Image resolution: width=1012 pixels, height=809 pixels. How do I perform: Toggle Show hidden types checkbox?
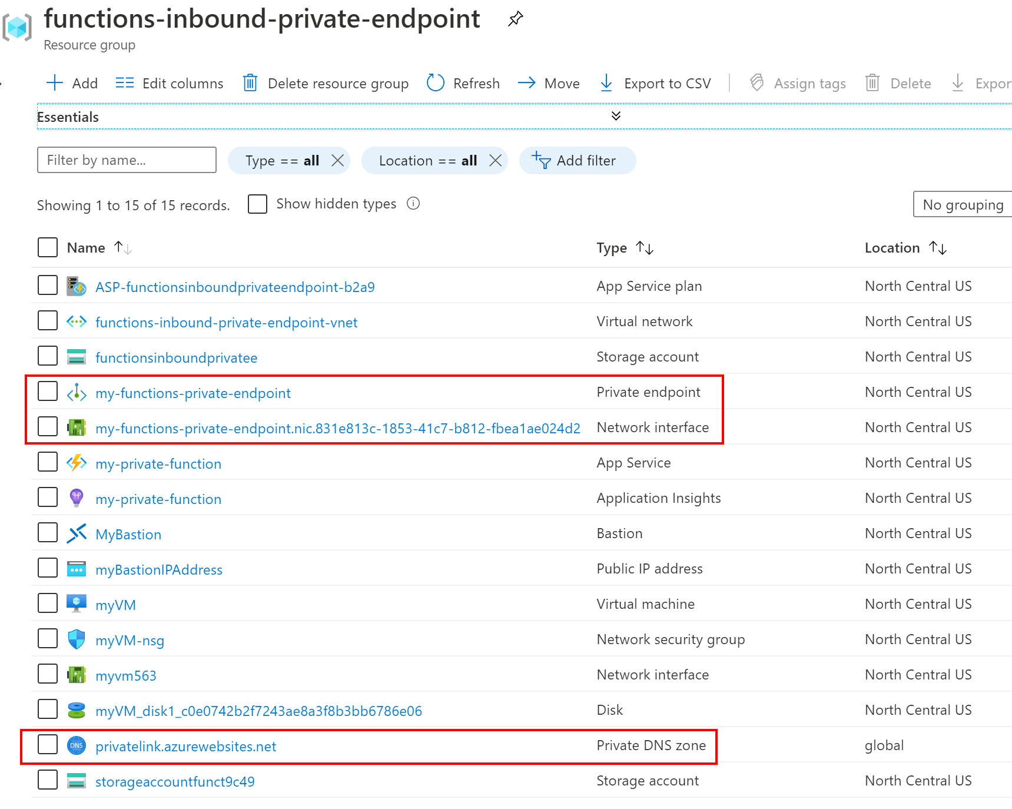point(257,204)
